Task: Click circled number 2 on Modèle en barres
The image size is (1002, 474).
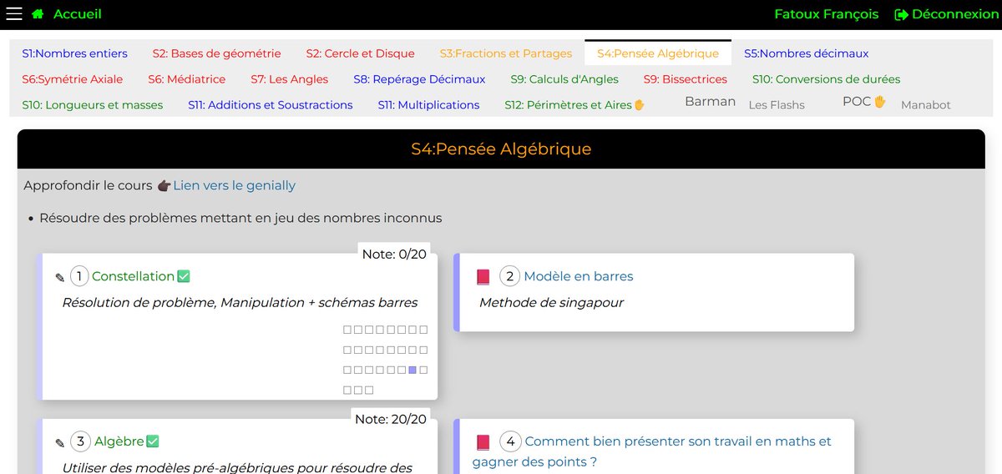Action: (509, 276)
